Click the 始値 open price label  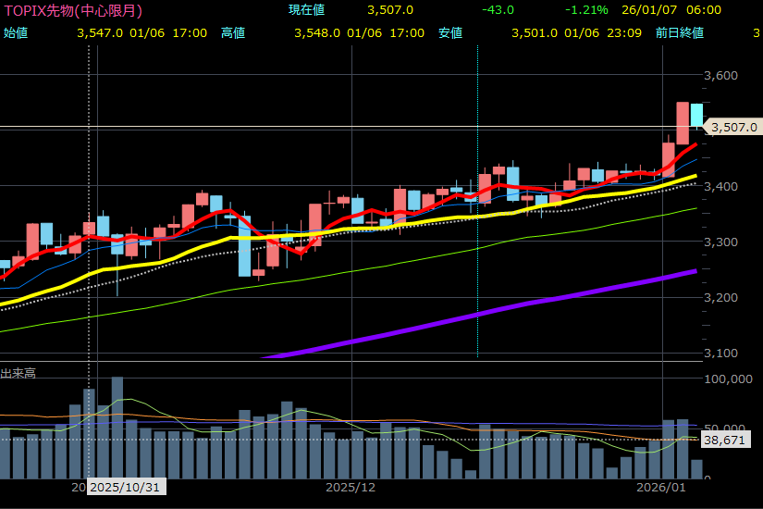click(16, 33)
